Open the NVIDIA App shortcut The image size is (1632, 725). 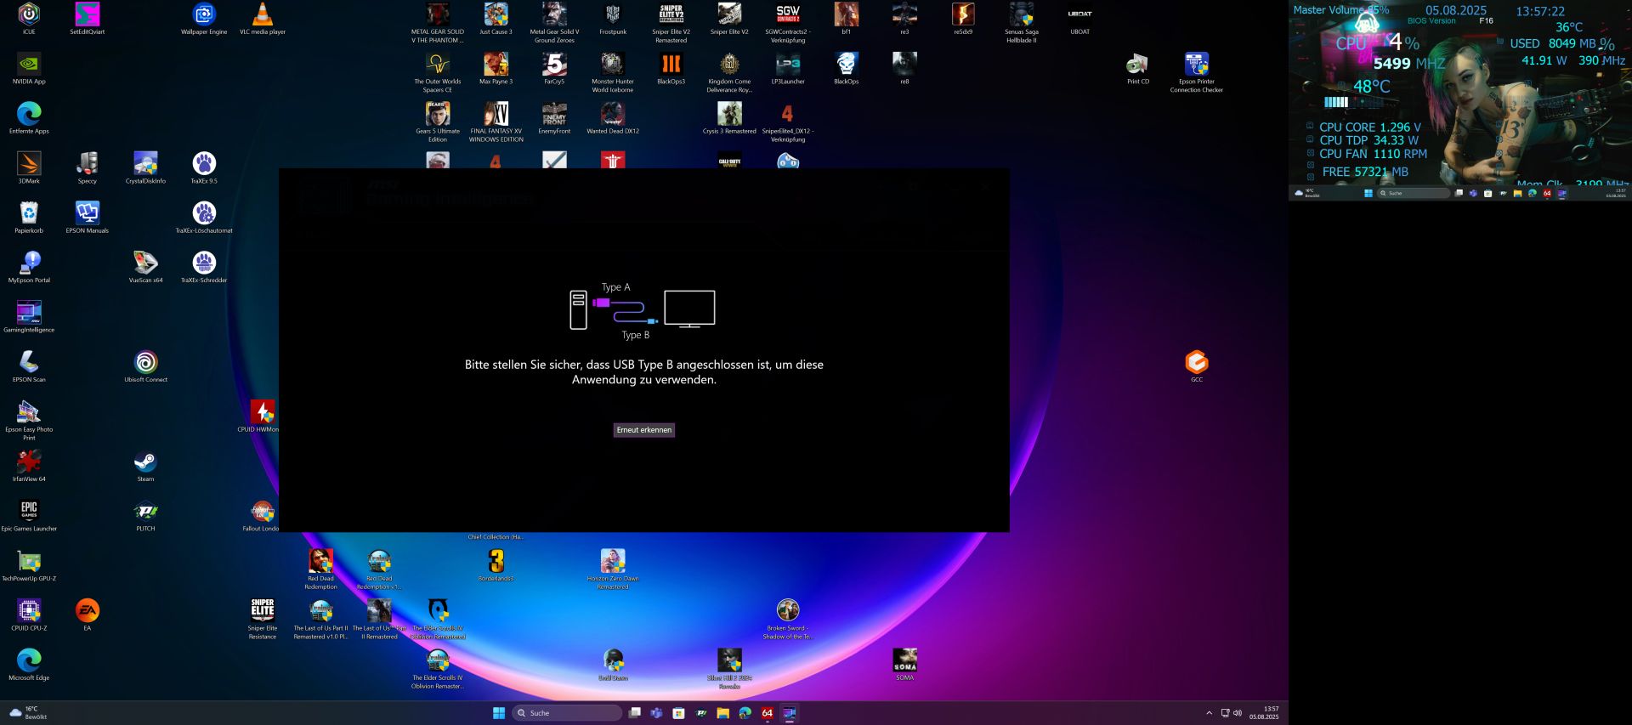[x=29, y=69]
